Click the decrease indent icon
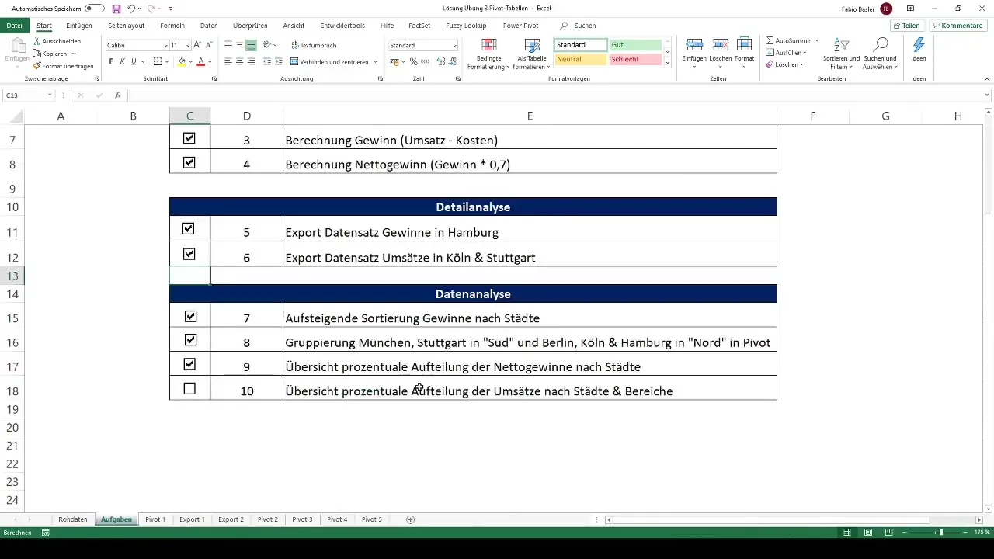Screen dimensions: 994x559 (267, 61)
